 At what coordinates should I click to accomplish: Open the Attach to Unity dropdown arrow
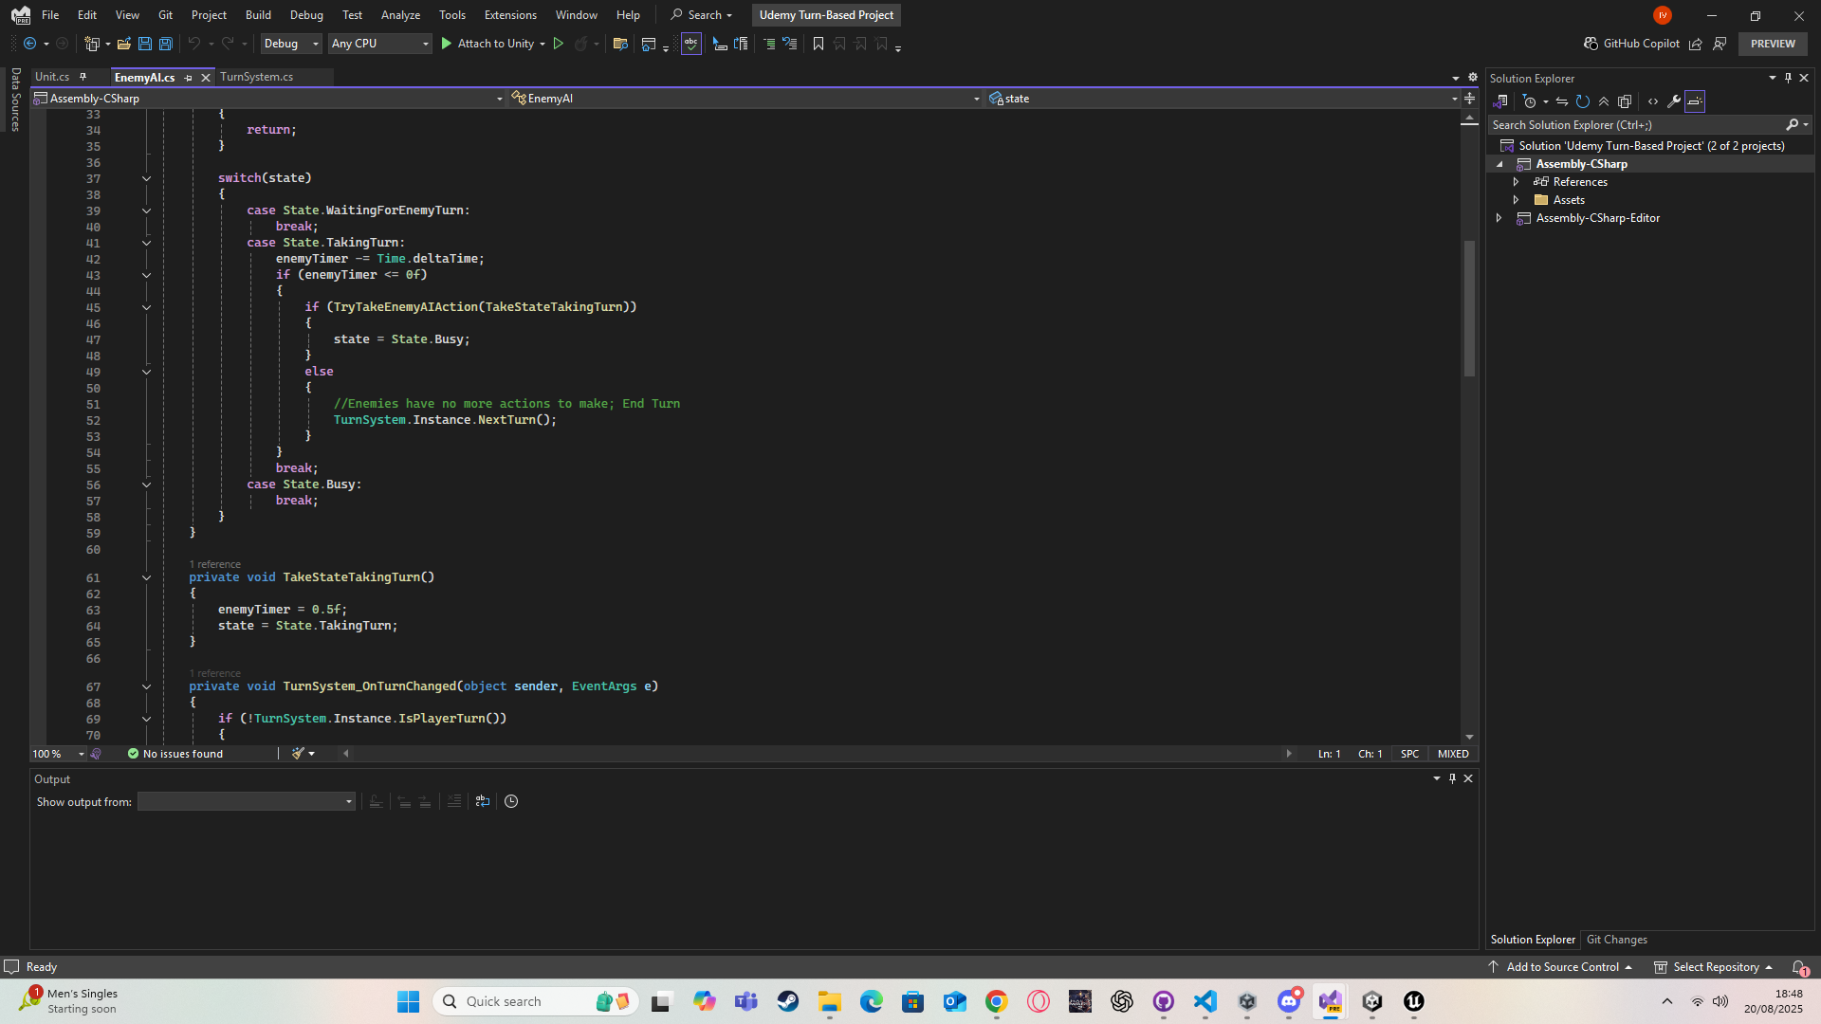[543, 44]
